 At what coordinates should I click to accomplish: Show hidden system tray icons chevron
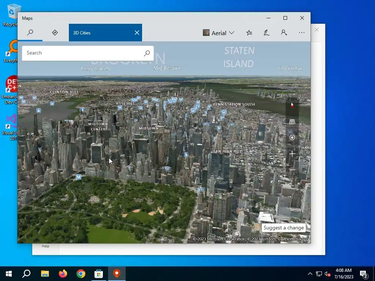click(x=310, y=274)
